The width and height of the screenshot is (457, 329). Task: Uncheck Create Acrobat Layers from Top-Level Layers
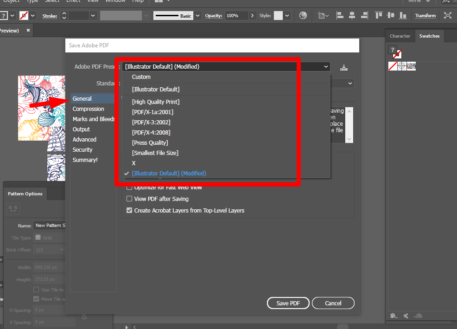pos(129,211)
